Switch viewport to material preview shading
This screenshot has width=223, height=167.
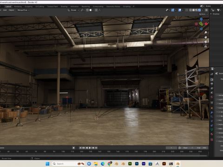[x=197, y=10]
